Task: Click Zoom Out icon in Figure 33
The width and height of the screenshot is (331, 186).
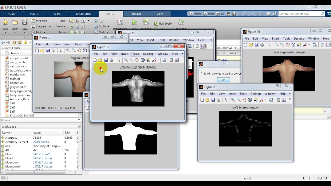Action: (131, 60)
